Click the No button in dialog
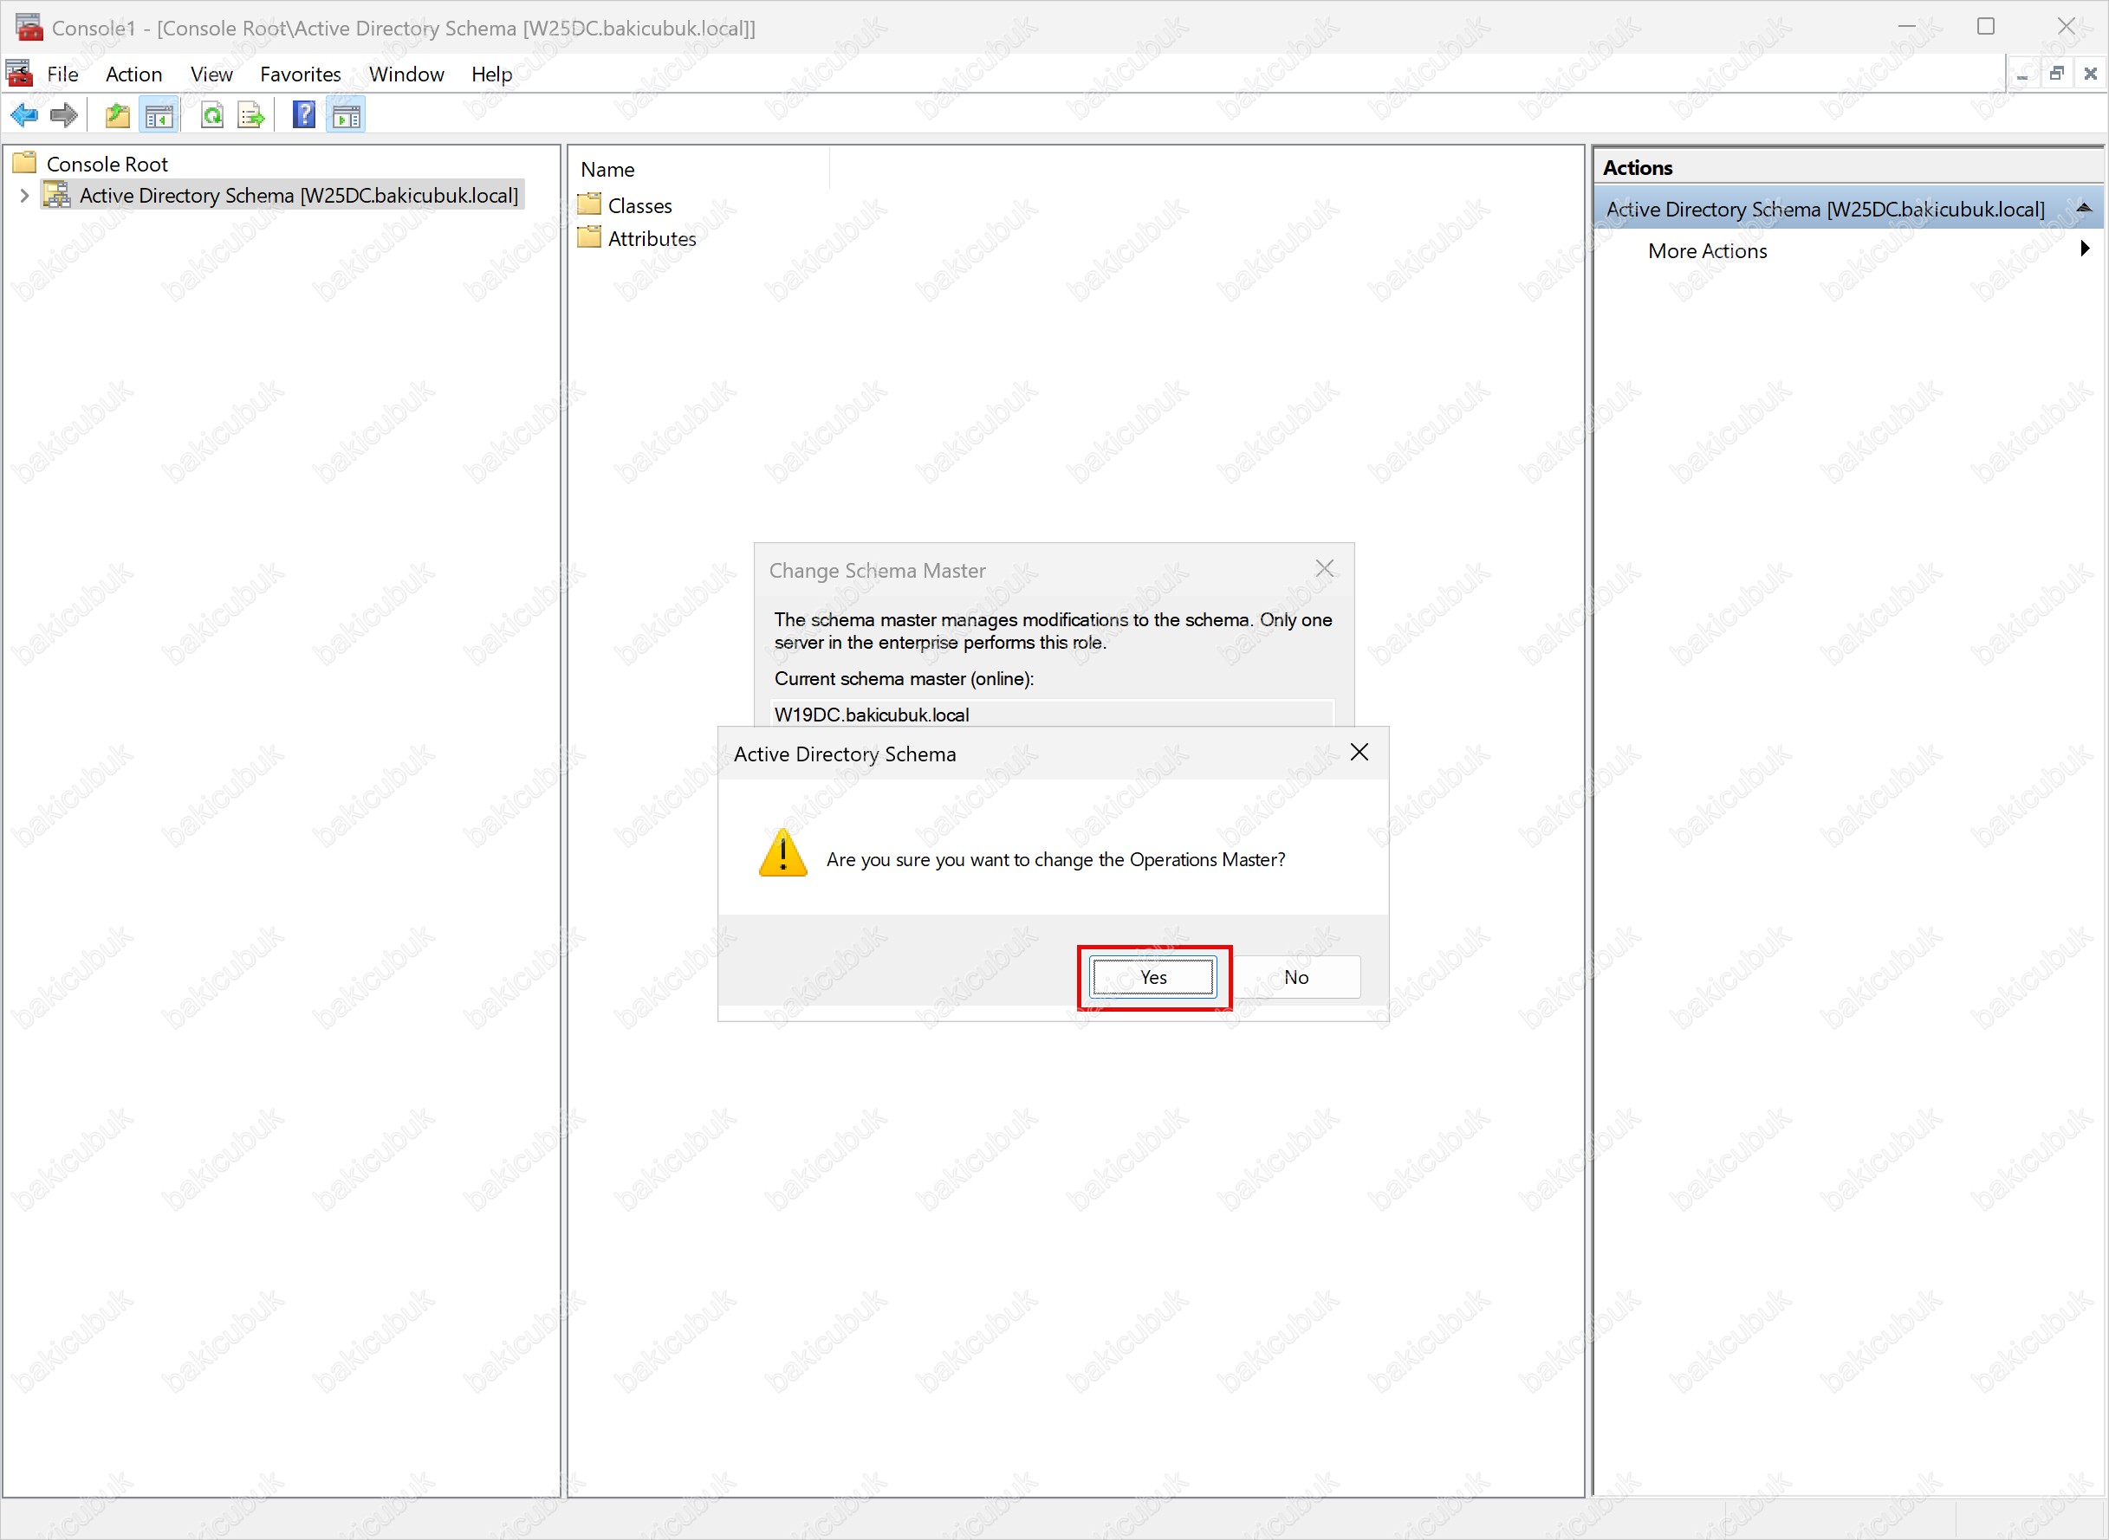 [1295, 977]
